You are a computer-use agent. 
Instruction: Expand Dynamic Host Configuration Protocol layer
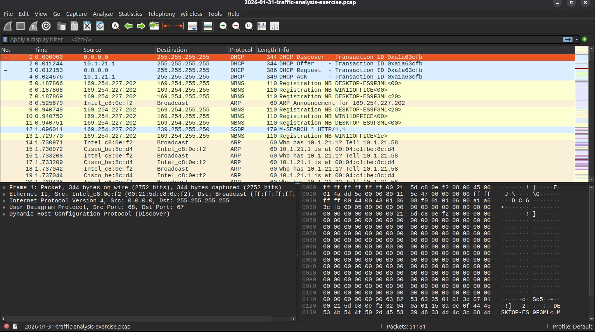(x=4, y=214)
